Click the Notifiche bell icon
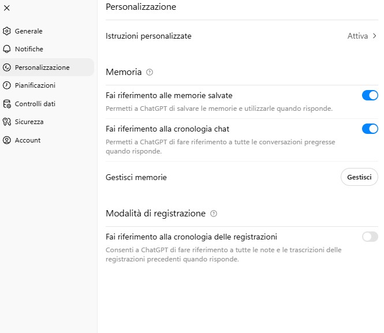 pos(7,49)
